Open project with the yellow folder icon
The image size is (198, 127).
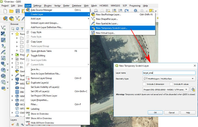pyautogui.click(x=11, y=11)
